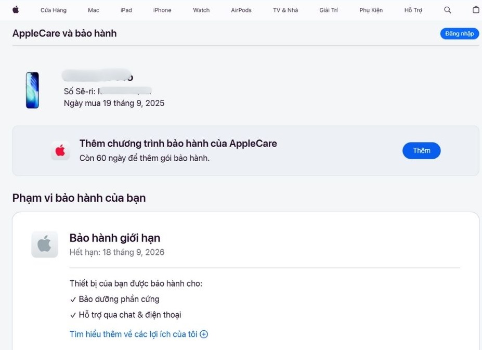Image resolution: width=482 pixels, height=350 pixels.
Task: Click Thêm to add AppleCare coverage
Action: 421,150
